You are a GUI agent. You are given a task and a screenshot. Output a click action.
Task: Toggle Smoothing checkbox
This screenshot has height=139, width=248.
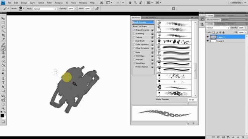coord(134,63)
